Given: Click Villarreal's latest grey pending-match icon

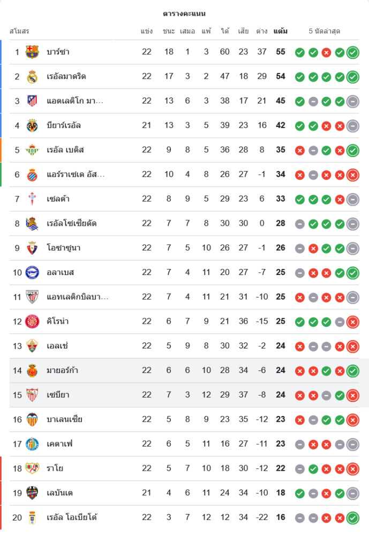Looking at the screenshot, I should [352, 125].
